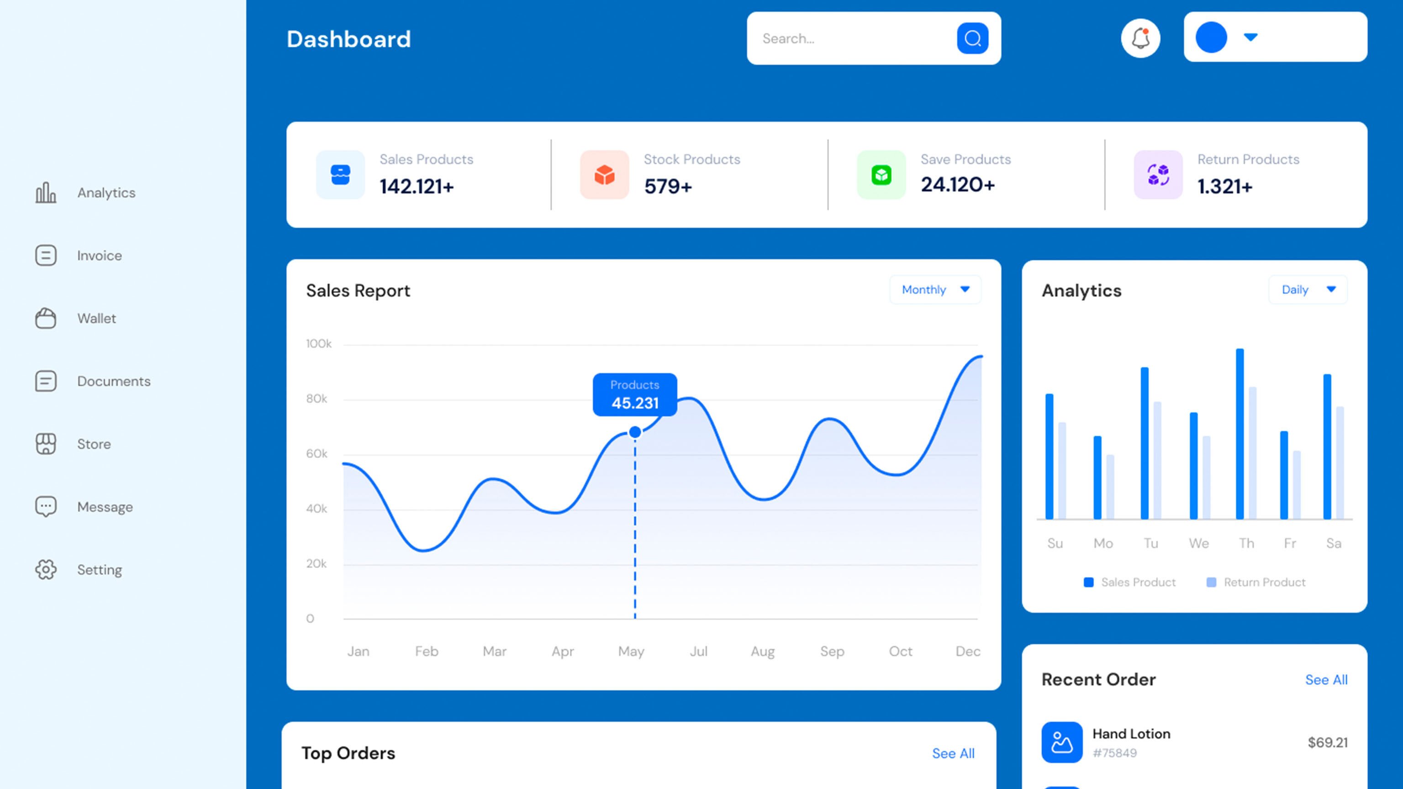This screenshot has height=789, width=1403.
Task: Open the Analytics bar chart sidebar icon
Action: 46,193
